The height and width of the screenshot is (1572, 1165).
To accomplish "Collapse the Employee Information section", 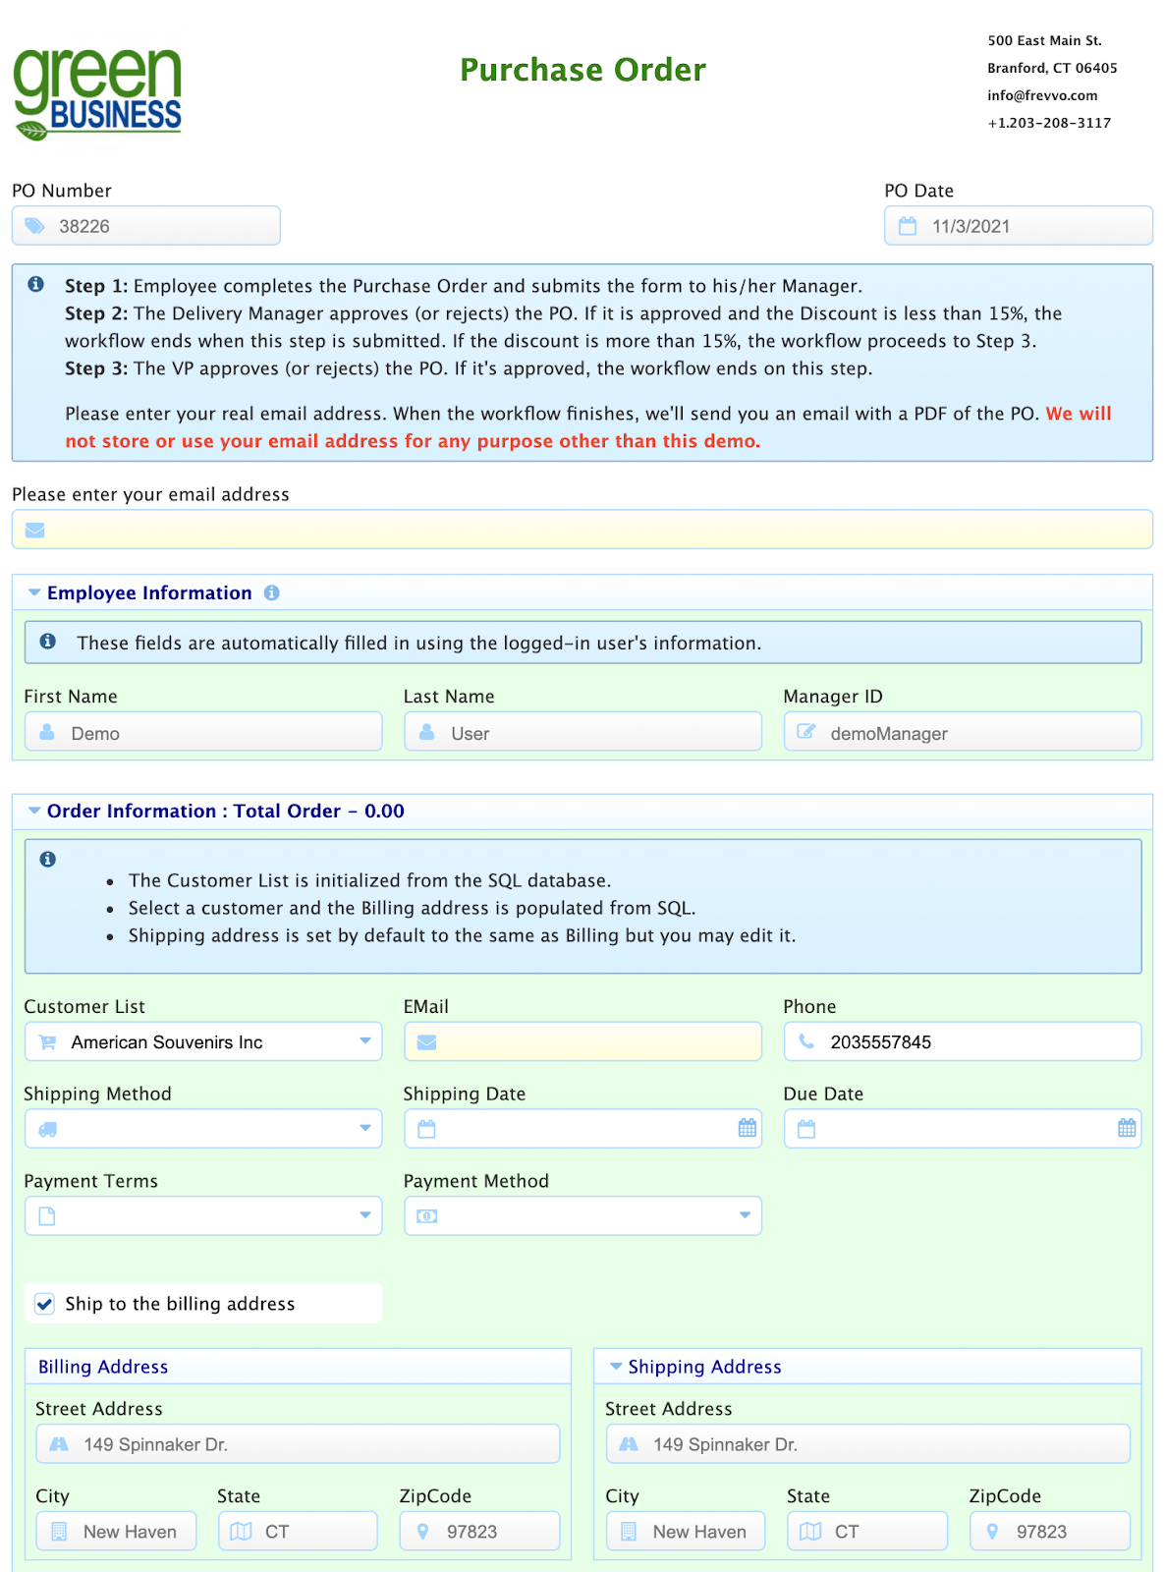I will 34,592.
